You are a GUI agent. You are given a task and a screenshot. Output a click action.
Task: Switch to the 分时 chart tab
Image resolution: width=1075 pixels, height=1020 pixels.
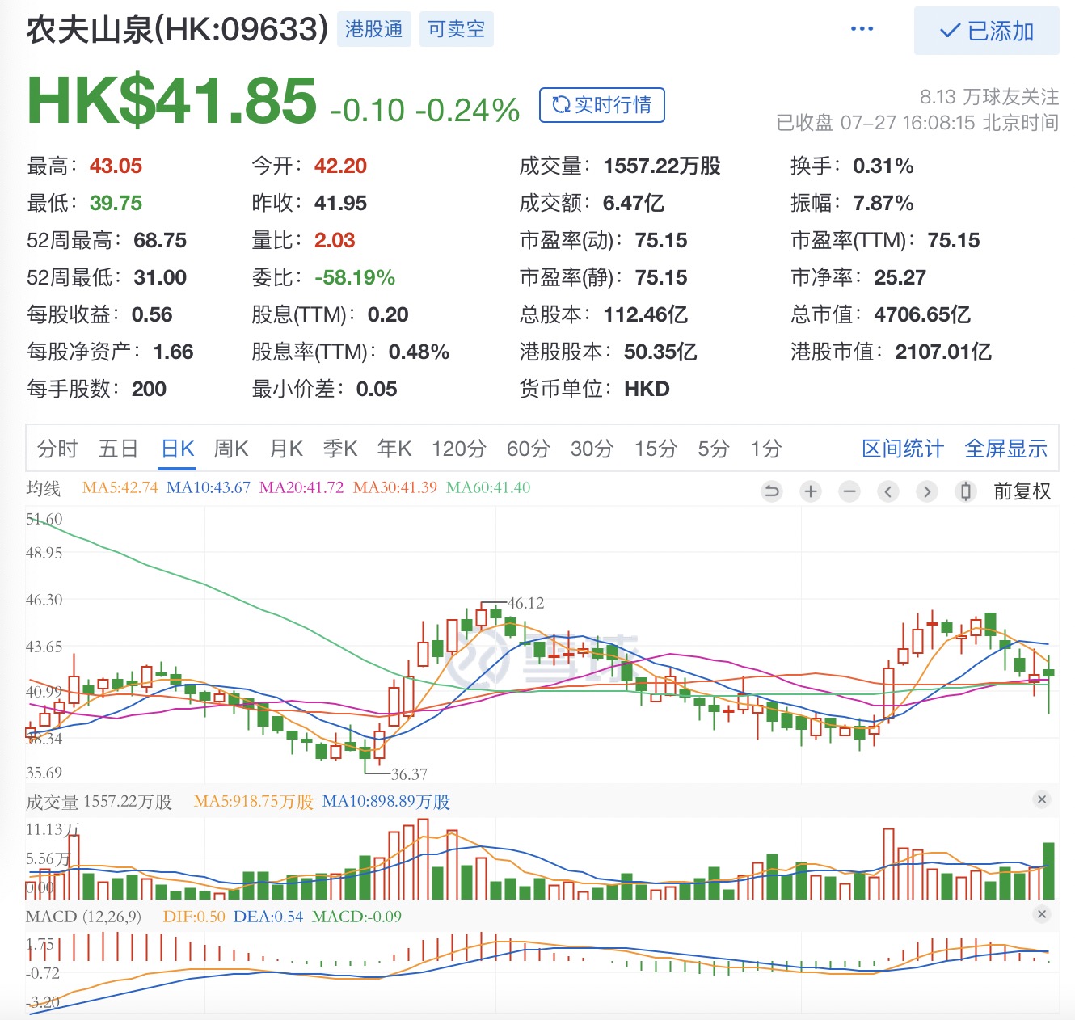pos(57,449)
